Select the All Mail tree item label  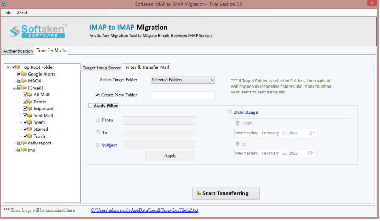point(42,95)
